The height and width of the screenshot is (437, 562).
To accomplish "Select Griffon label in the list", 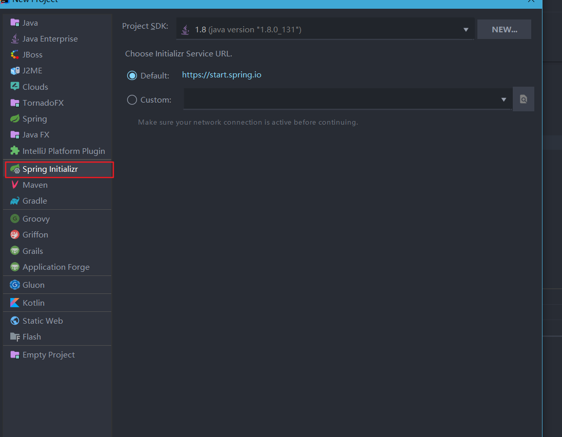I will (35, 234).
